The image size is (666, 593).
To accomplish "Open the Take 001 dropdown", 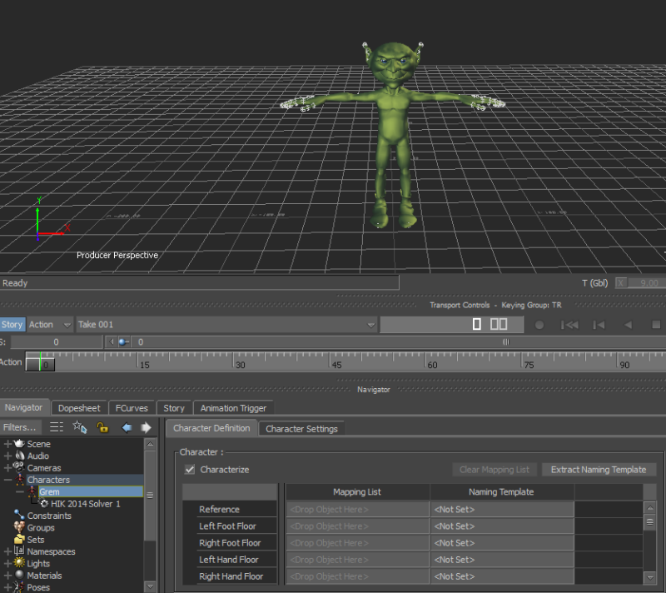I will pos(371,325).
